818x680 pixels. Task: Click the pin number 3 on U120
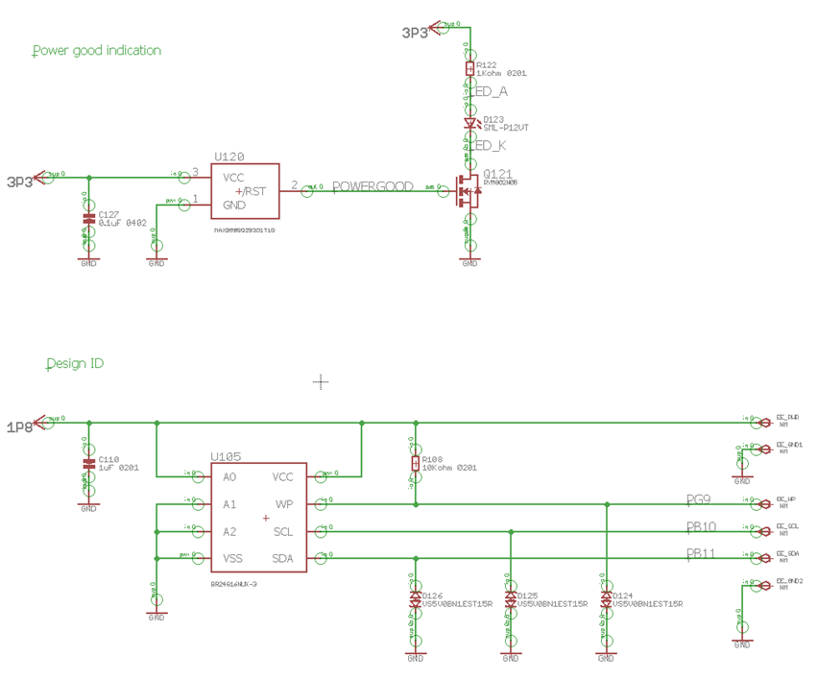pos(196,172)
